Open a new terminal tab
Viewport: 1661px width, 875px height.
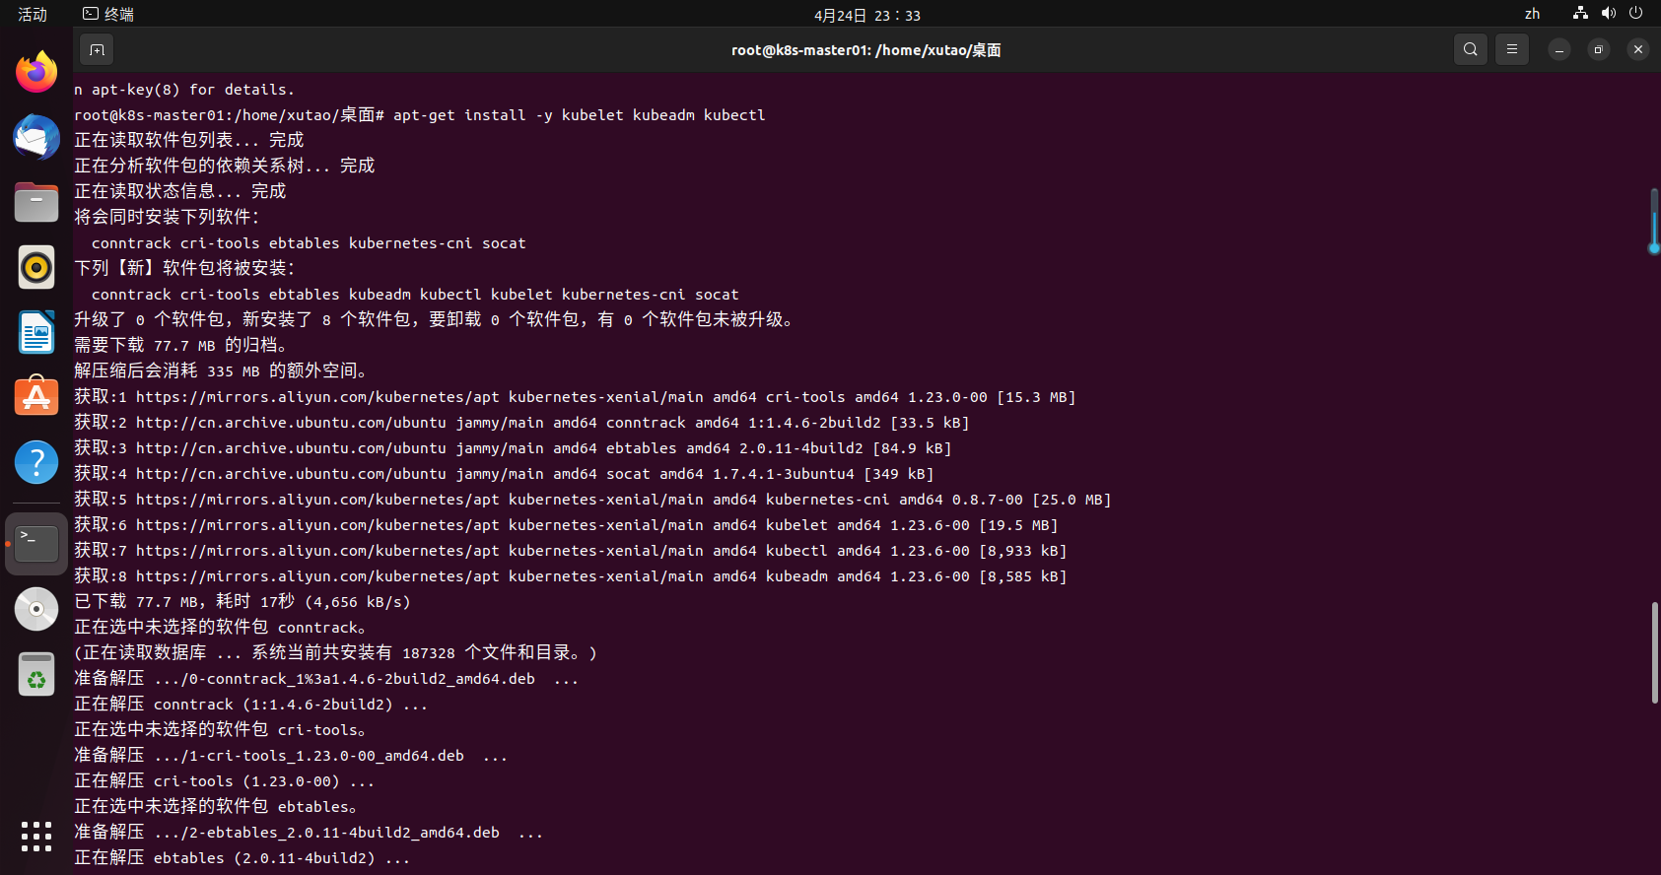(97, 49)
